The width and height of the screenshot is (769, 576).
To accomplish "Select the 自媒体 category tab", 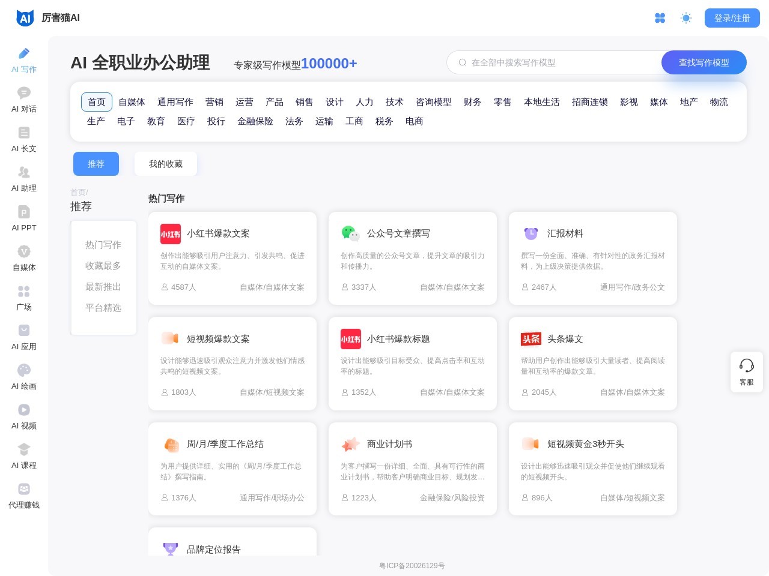I will (x=132, y=102).
